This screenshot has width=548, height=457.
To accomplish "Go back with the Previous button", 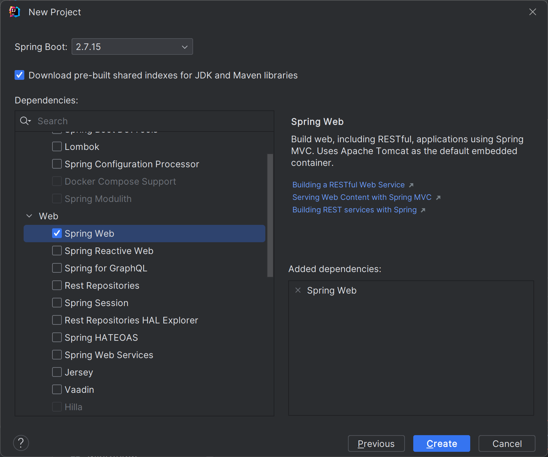I will tap(376, 443).
